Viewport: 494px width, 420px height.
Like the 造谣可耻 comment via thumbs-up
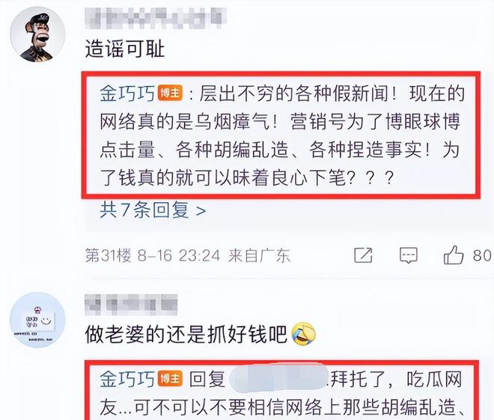pyautogui.click(x=454, y=255)
